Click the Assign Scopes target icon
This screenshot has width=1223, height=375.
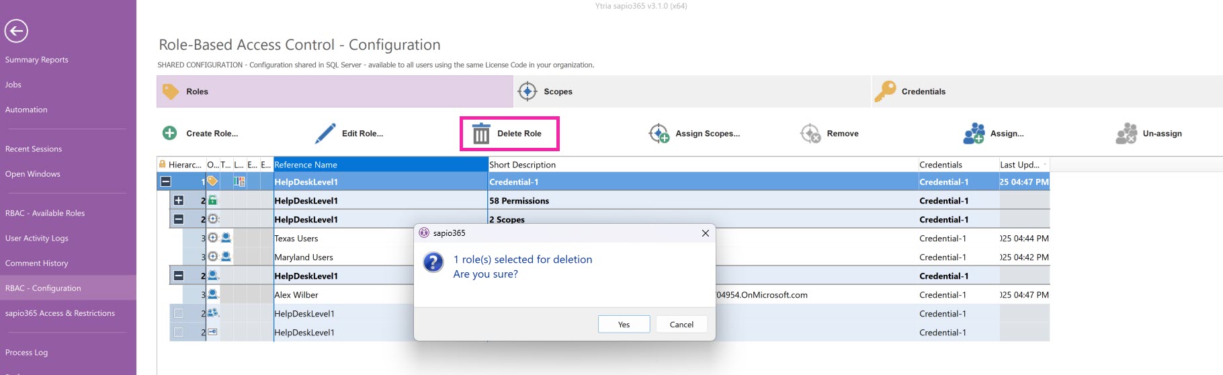click(659, 133)
